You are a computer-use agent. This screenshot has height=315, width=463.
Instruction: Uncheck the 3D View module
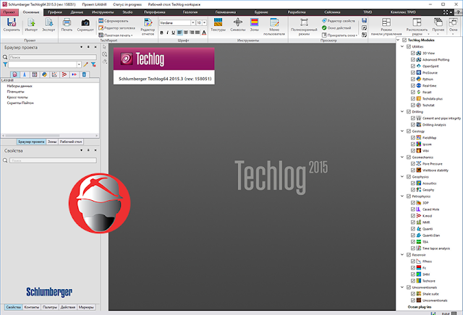pos(413,53)
